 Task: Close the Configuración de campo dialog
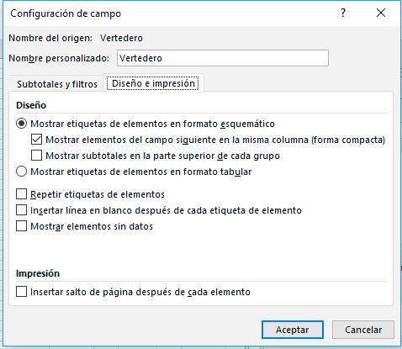381,13
